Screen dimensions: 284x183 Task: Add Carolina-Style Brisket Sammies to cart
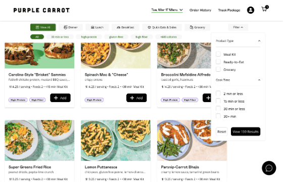pos(60,98)
